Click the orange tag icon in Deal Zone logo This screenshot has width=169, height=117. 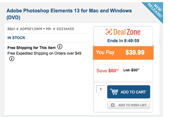point(109,32)
